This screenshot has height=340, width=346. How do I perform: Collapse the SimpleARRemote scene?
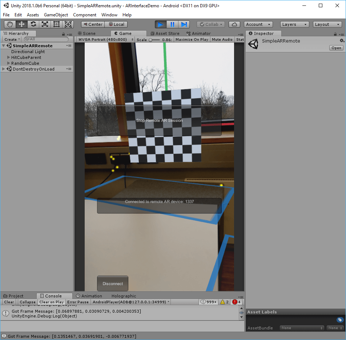pyautogui.click(x=4, y=46)
